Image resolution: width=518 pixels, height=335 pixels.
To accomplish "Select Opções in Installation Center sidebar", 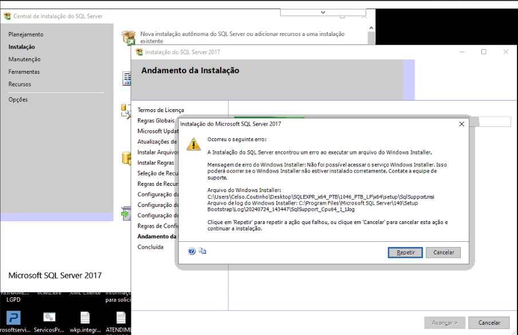I will tap(18, 99).
